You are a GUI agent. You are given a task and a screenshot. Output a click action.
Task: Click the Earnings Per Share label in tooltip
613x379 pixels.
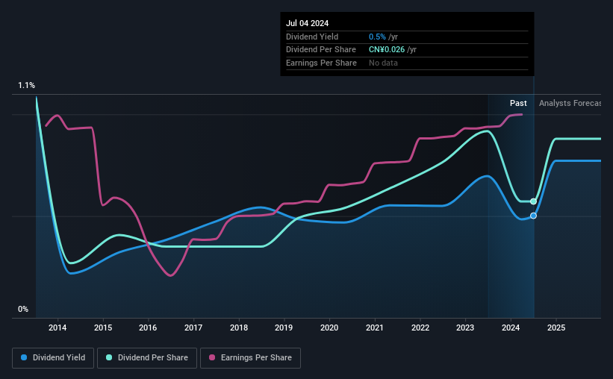tap(321, 63)
